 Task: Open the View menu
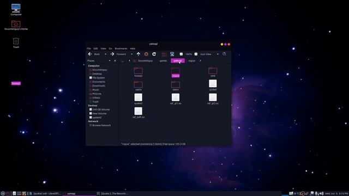(103, 48)
